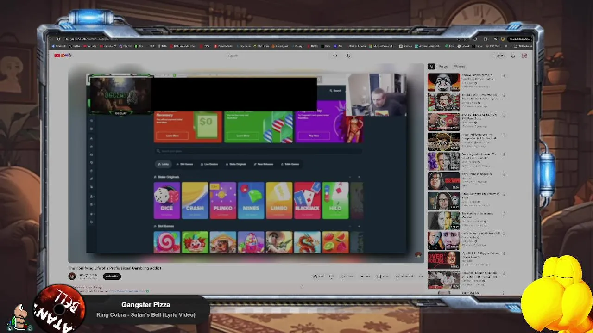Select the Live Dealers tab in casino page
Screen dimensions: 593x333
(x=209, y=164)
